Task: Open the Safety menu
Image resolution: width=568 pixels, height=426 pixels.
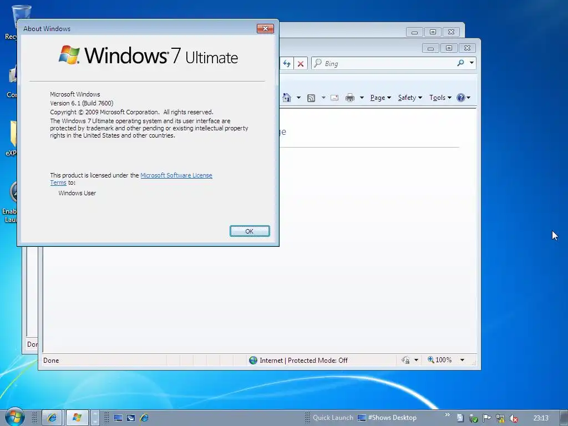Action: 410,98
